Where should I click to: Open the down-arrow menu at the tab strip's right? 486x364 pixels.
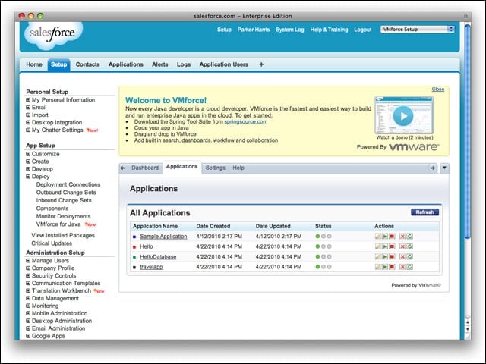point(444,168)
